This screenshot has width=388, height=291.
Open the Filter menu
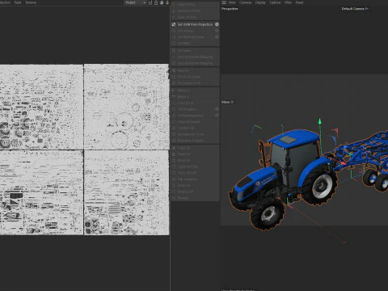tap(288, 2)
